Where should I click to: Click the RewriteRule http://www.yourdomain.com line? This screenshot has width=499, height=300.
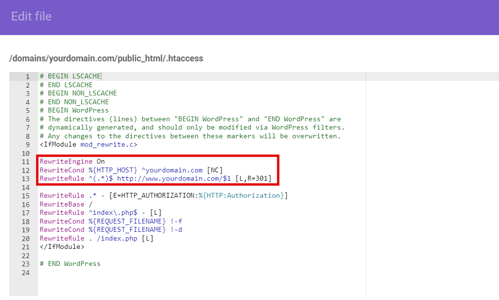(x=156, y=178)
